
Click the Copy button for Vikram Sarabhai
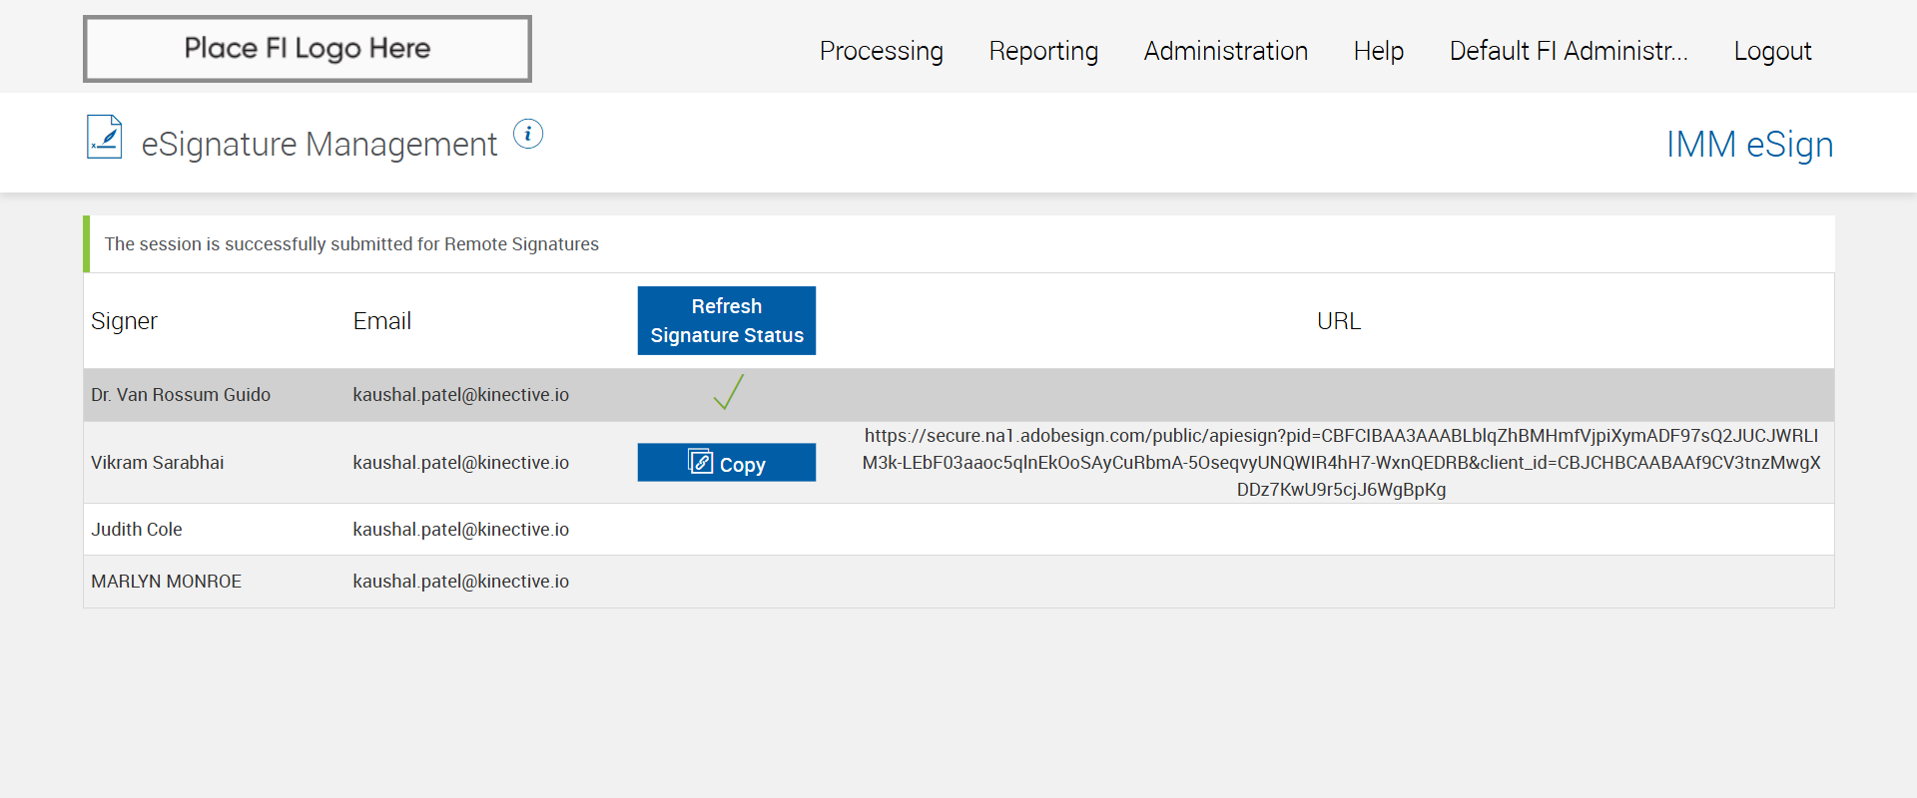727,463
